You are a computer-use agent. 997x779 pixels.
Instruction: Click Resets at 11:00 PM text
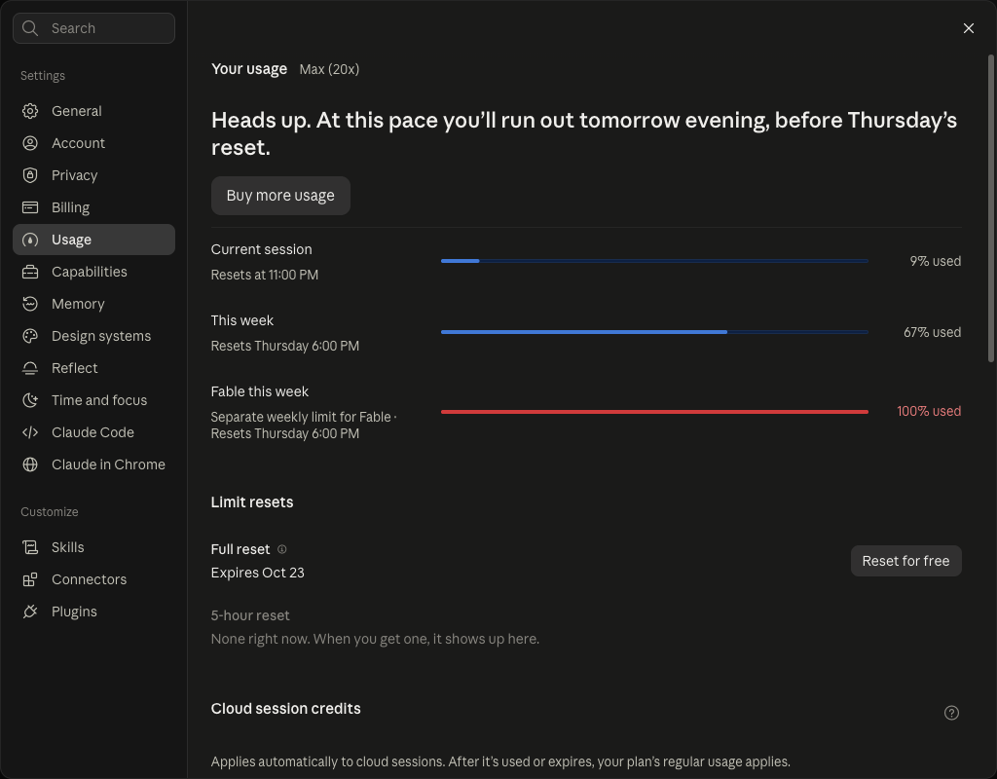pos(265,275)
